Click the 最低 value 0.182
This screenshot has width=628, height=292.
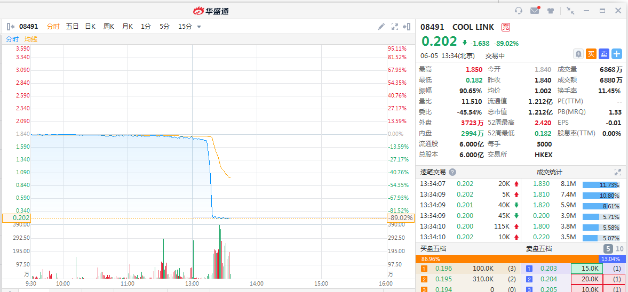474,80
